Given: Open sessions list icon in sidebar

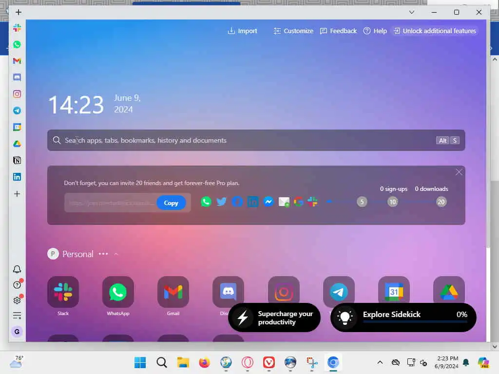Looking at the screenshot, I should point(17,316).
